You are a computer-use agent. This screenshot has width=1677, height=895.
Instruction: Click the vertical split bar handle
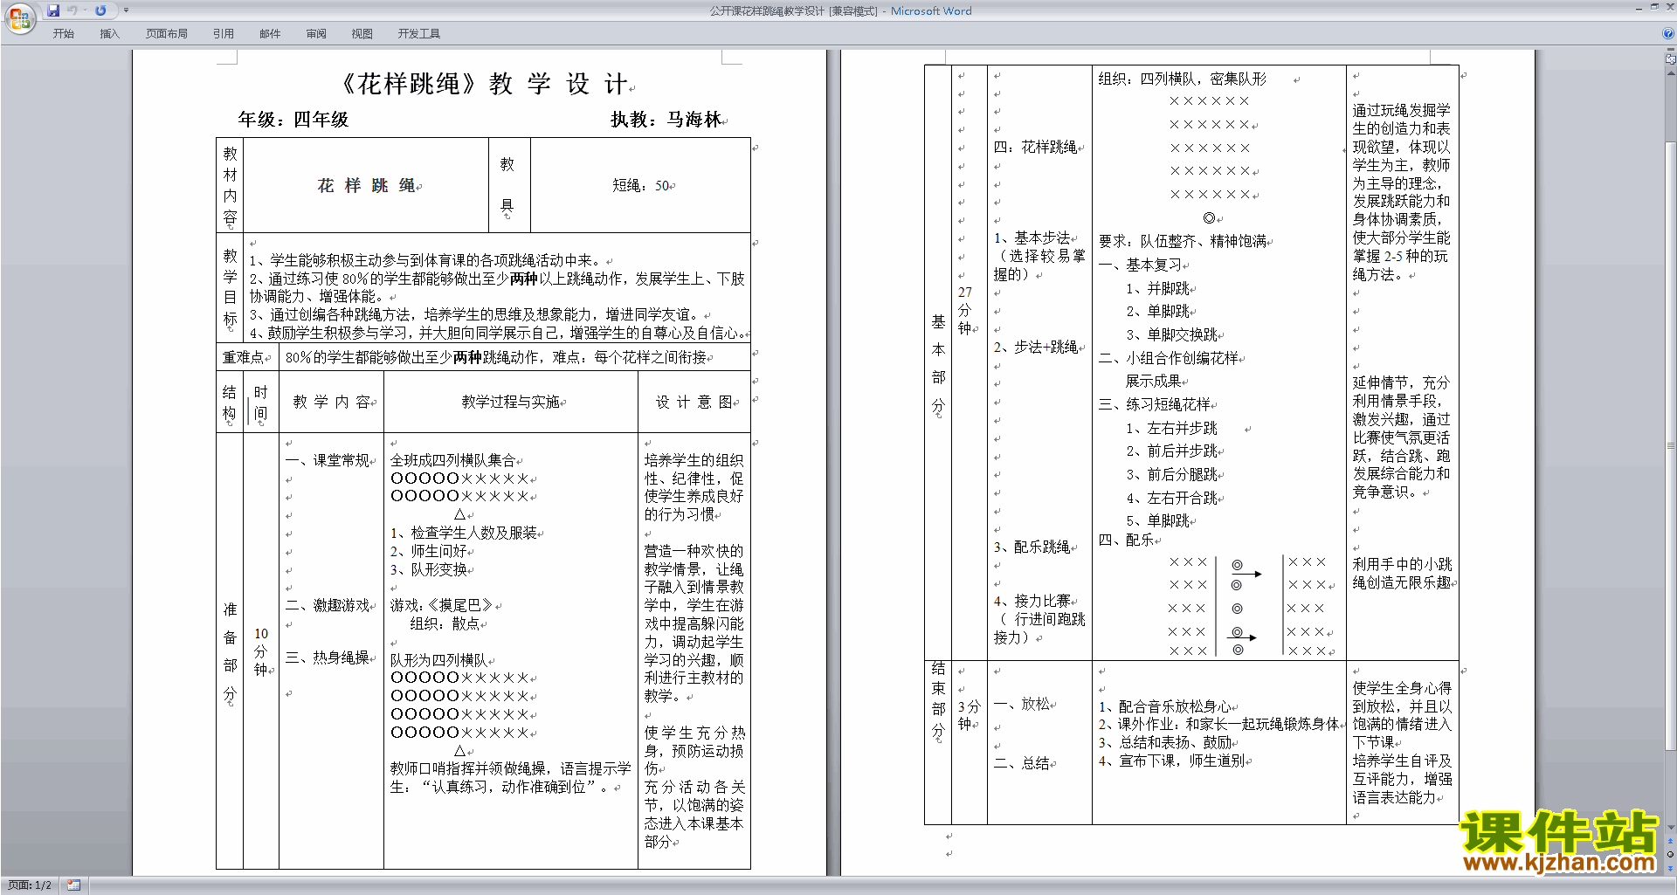point(1670,50)
